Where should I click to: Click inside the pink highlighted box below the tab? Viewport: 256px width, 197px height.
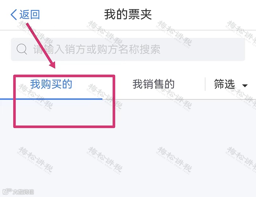click(x=64, y=112)
